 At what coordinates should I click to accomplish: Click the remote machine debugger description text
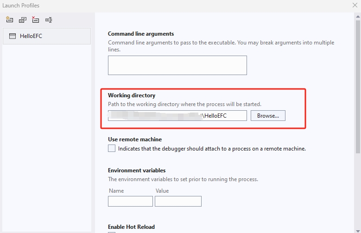(x=212, y=149)
